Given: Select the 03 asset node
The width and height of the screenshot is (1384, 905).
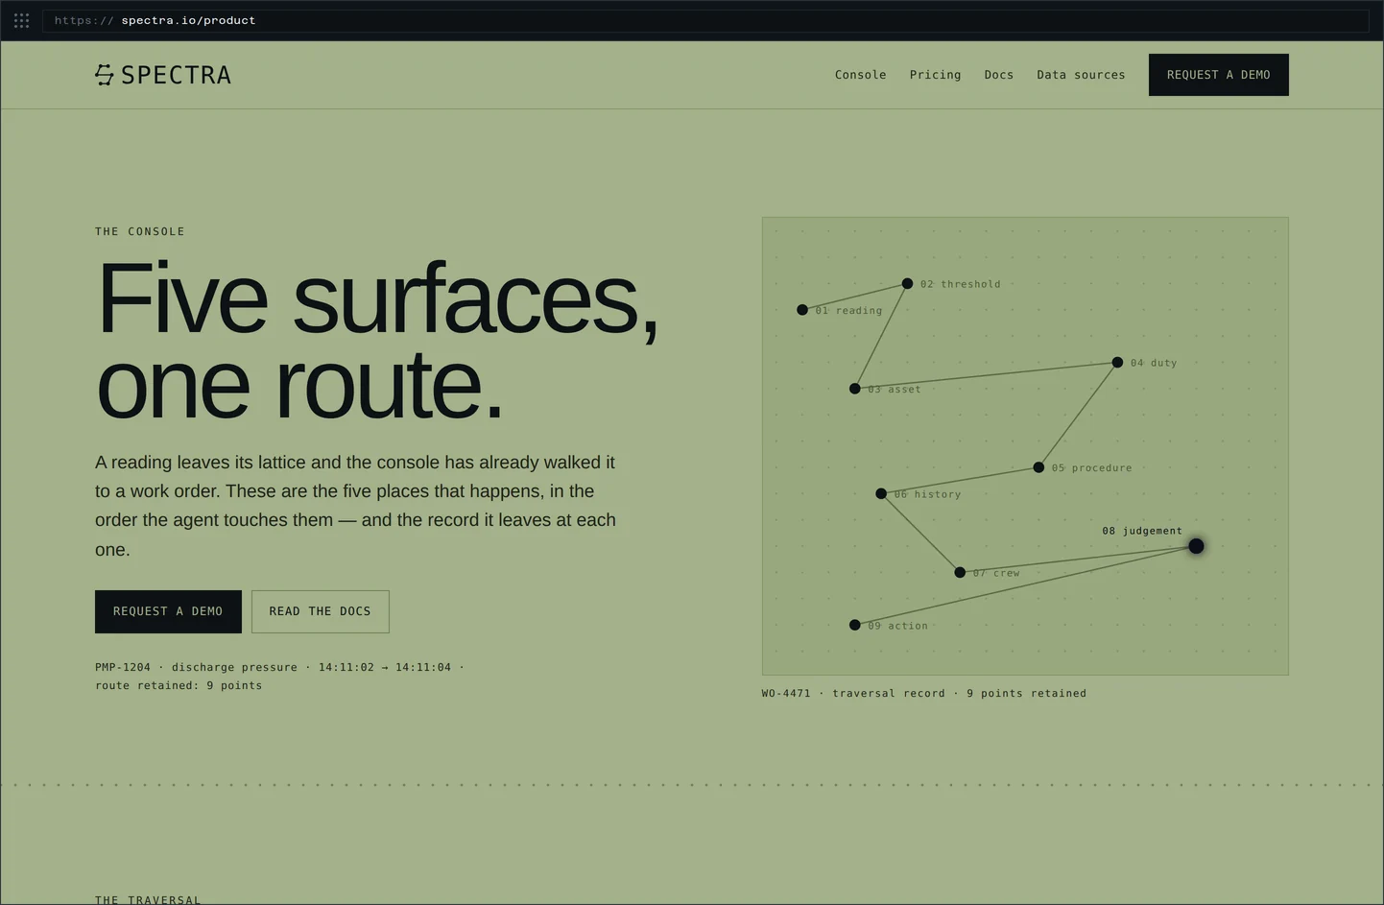Looking at the screenshot, I should tap(854, 389).
